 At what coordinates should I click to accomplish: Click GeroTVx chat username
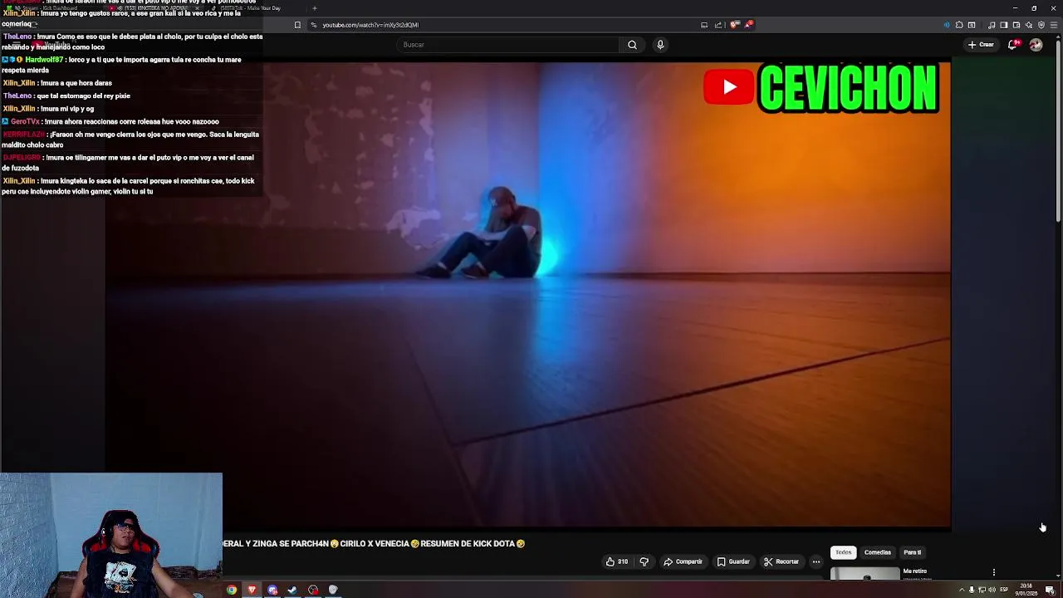click(x=25, y=122)
